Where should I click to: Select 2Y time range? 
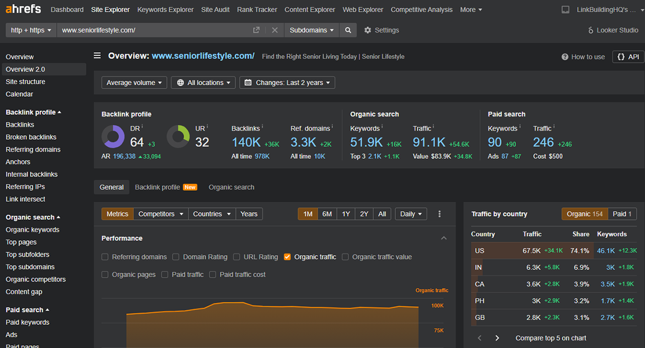364,214
